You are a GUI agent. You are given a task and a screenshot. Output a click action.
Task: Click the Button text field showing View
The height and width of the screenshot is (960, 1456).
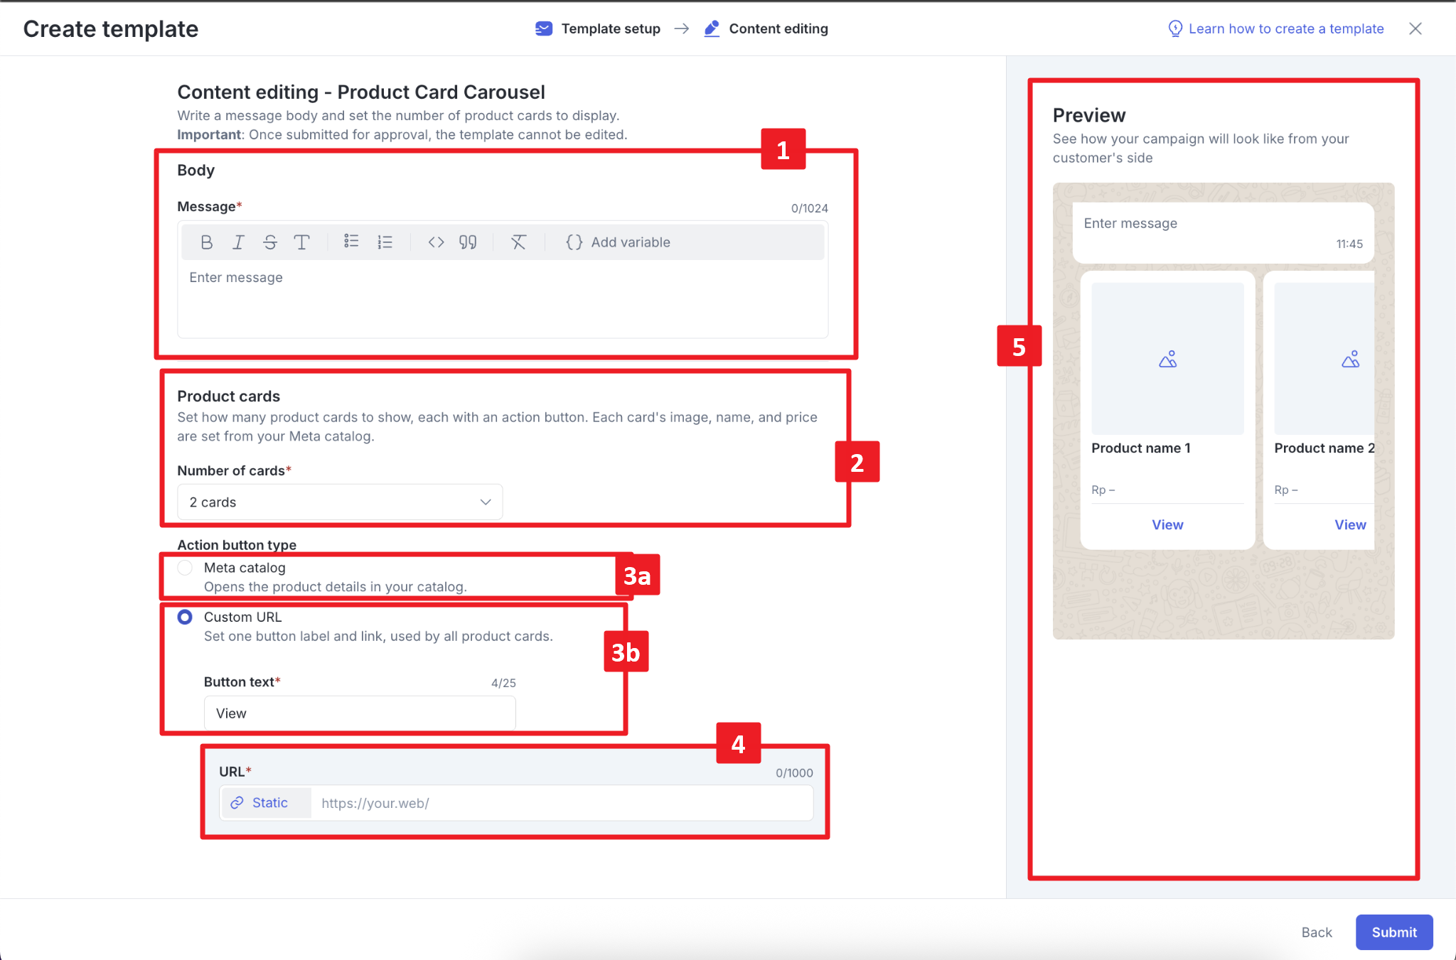tap(360, 713)
